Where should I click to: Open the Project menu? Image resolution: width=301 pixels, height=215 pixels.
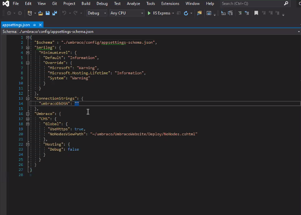pyautogui.click(x=69, y=3)
